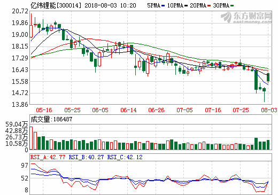The height and width of the screenshot is (195, 278).
Task: Click the 05-16 date label
Action: point(44,110)
